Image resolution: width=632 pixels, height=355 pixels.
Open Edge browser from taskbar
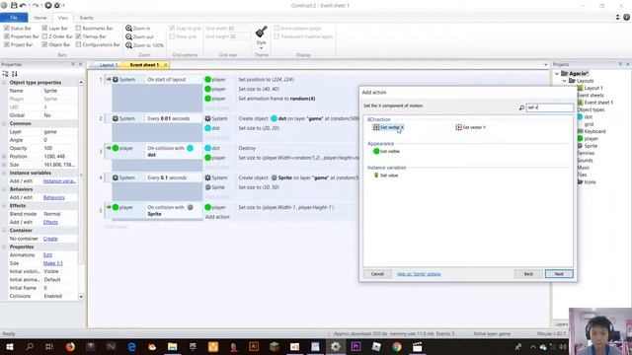(131, 346)
